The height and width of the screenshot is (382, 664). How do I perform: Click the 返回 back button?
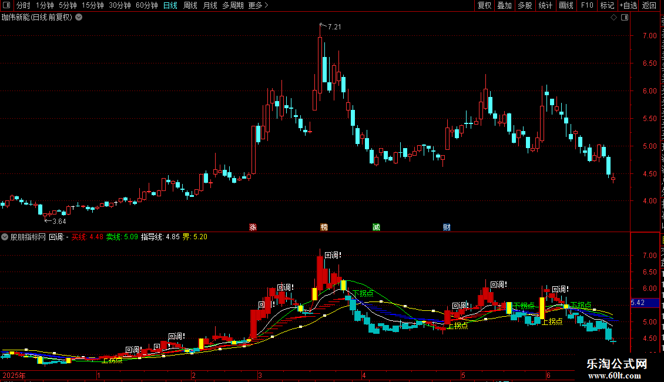pyautogui.click(x=649, y=5)
